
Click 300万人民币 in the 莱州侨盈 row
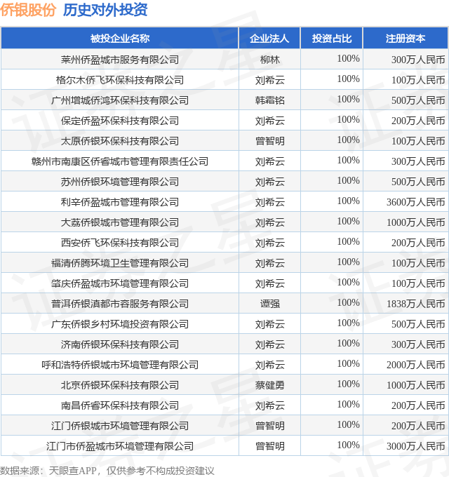(x=418, y=60)
